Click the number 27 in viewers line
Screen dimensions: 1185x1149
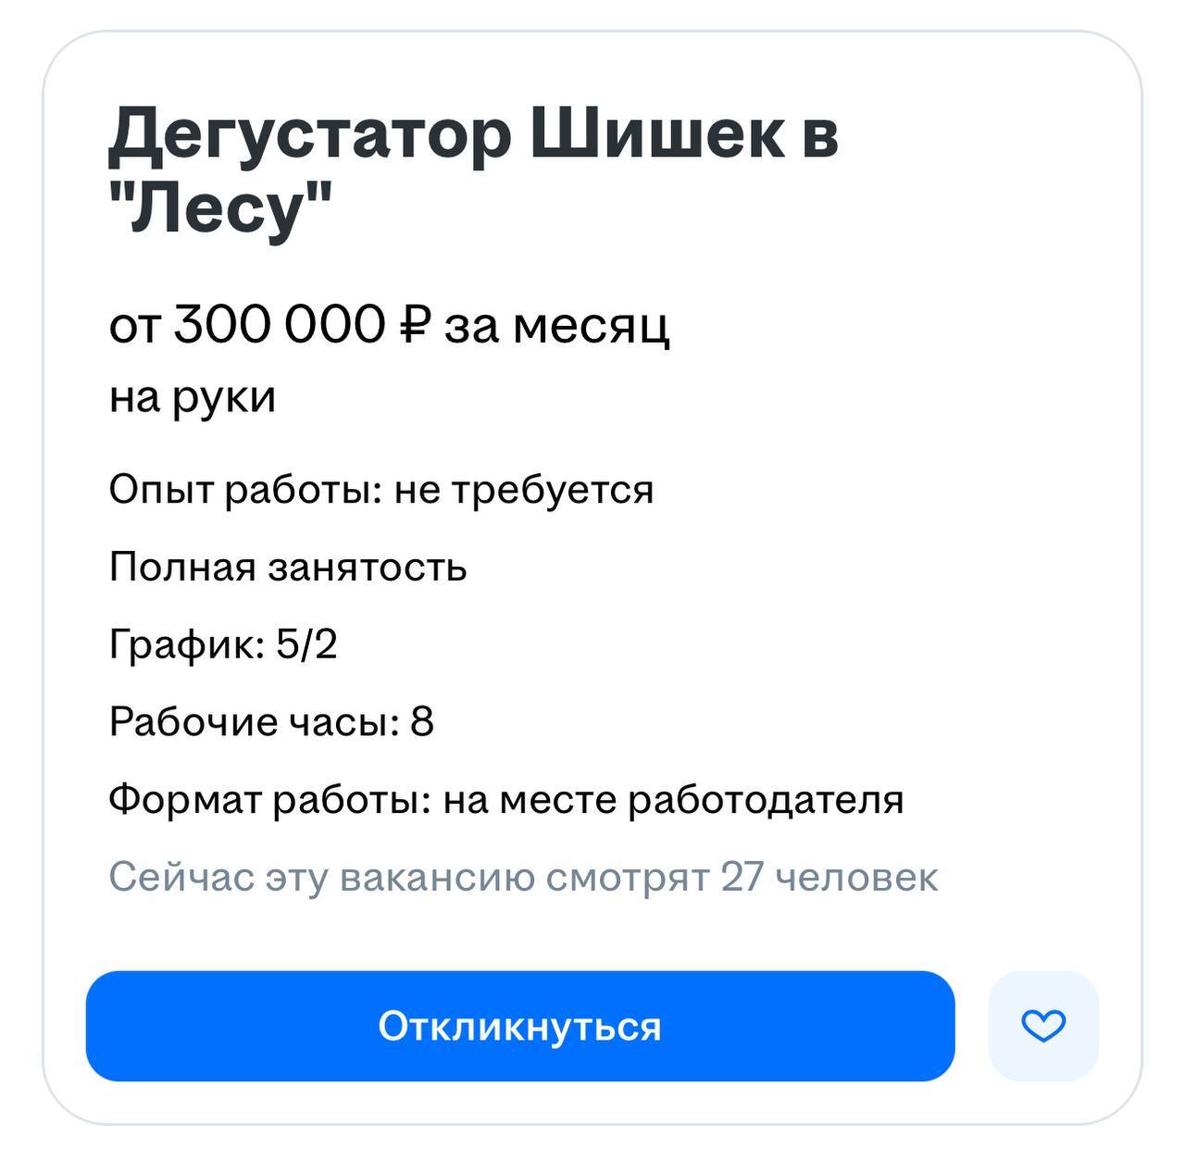[x=742, y=877]
